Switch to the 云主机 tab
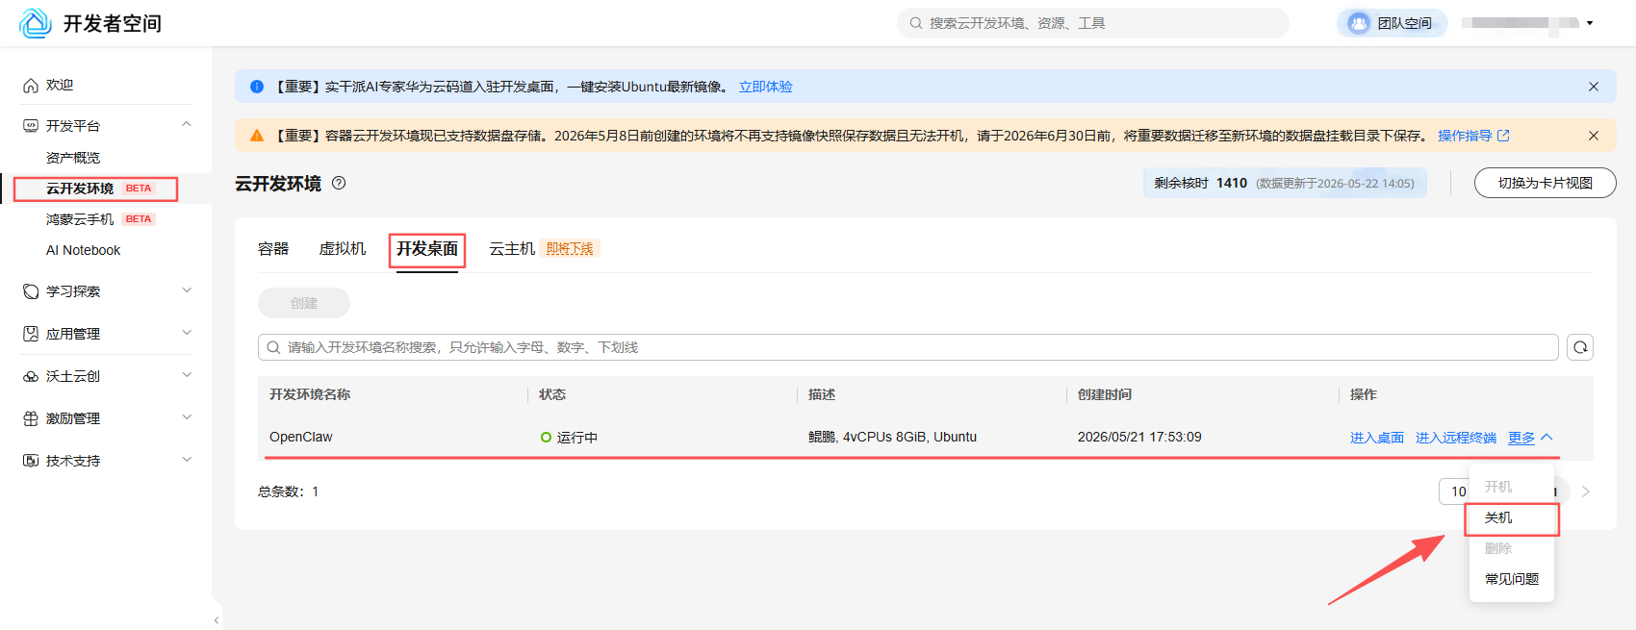1636x630 pixels. click(512, 249)
